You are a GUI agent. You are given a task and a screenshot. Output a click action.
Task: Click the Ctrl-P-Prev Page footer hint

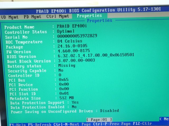112,124
